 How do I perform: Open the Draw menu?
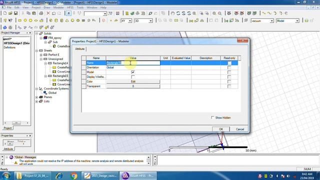[x=46, y=7]
